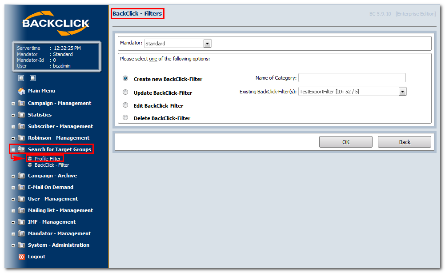Select Campaign - Management menu label
The width and height of the screenshot is (445, 273).
[x=59, y=103]
